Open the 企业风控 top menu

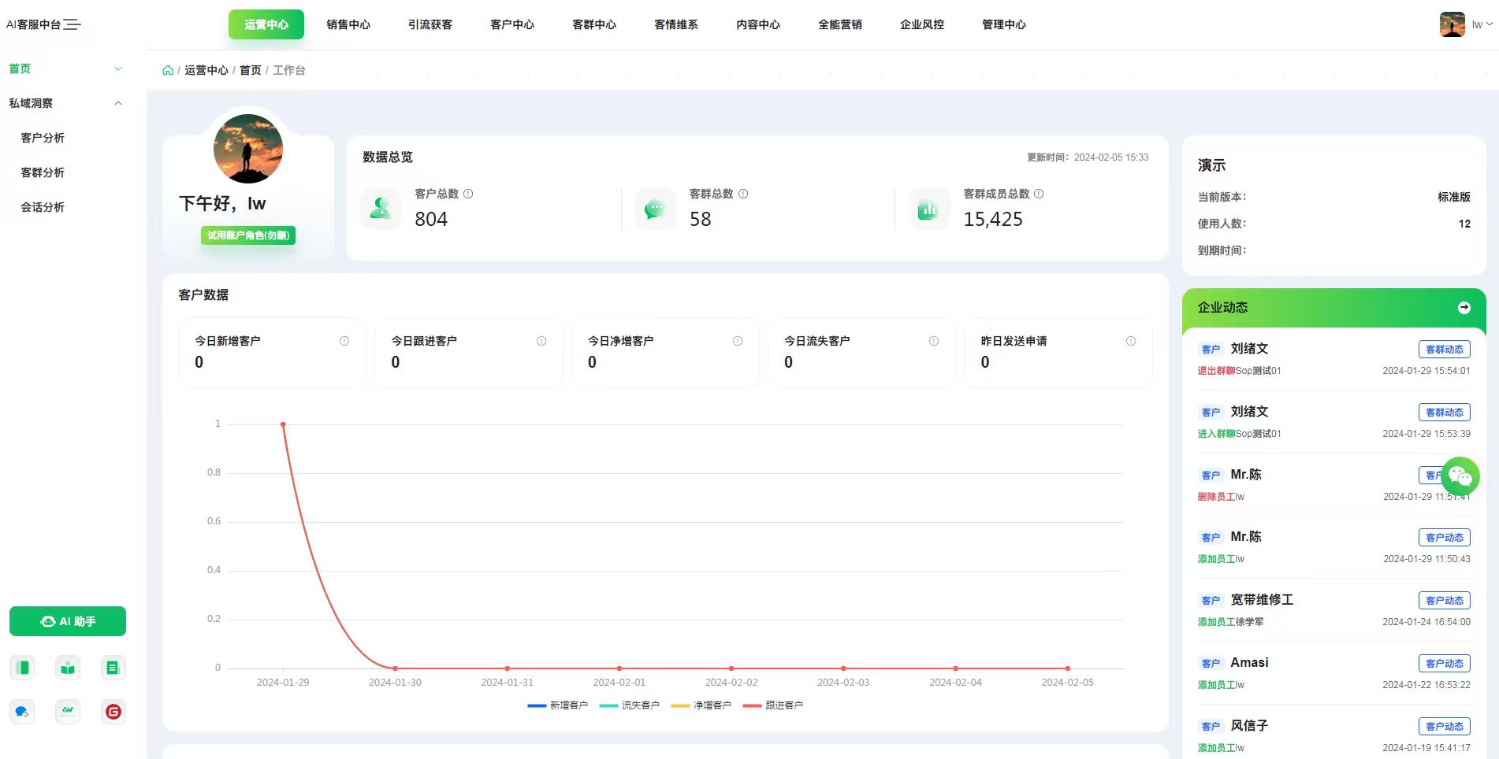[922, 24]
